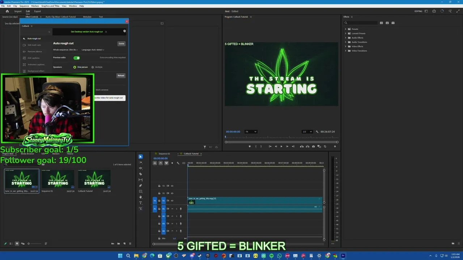Screen dimensions: 463x260
Task: Collapse the Cutback sidebar with double chevron
Action: pos(49,32)
